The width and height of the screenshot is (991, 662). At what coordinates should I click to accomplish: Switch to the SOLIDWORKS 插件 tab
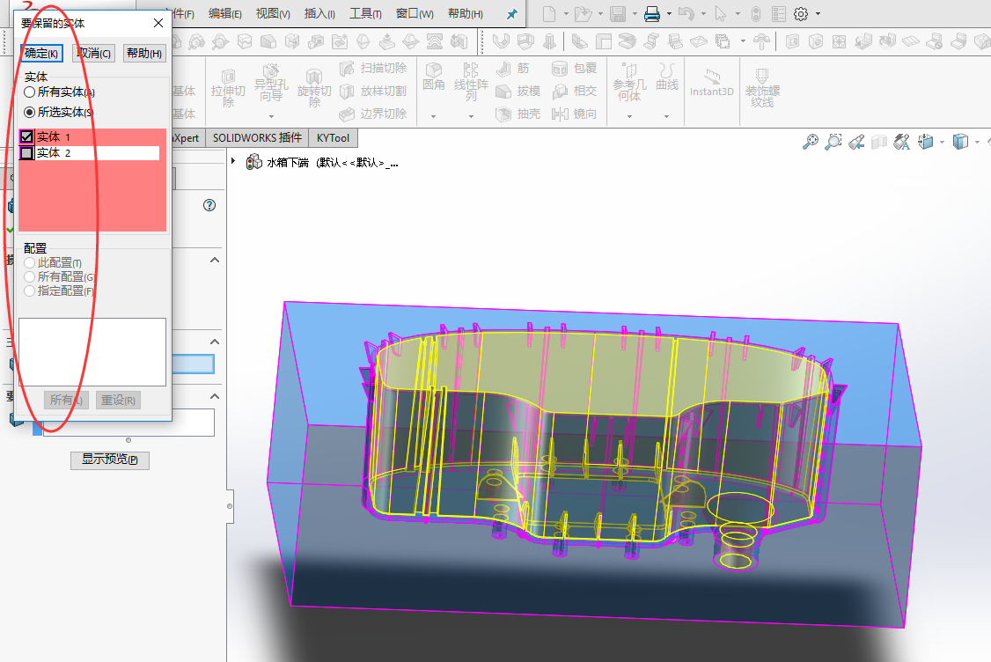257,138
